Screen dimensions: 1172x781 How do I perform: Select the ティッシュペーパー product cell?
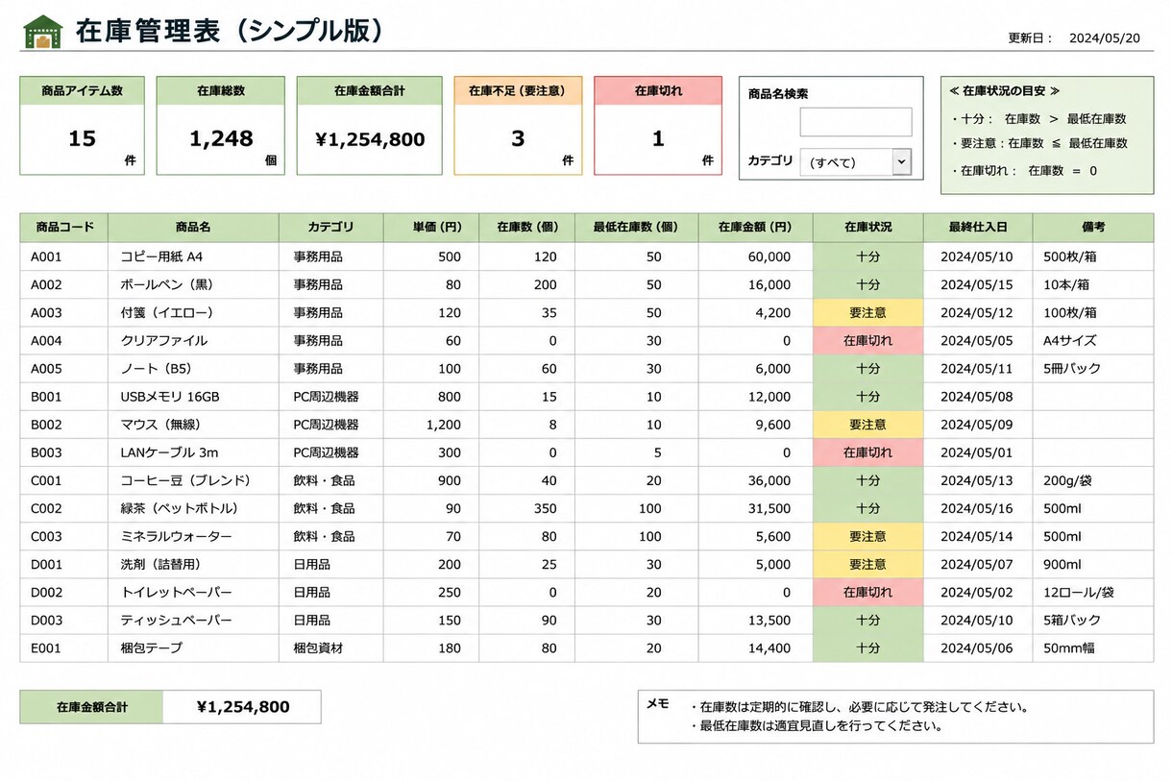click(x=193, y=621)
